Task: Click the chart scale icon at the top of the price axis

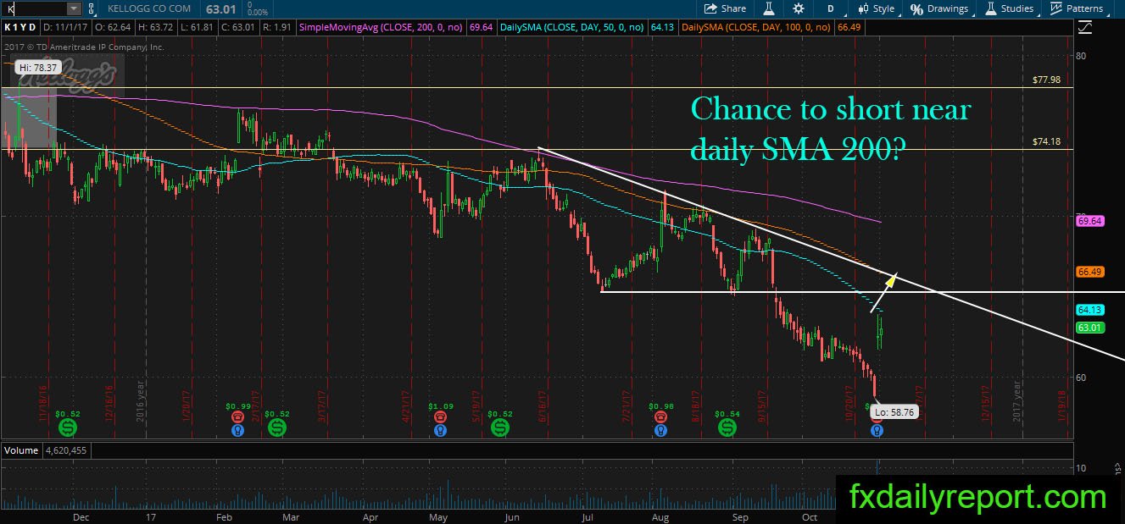Action: pyautogui.click(x=1085, y=27)
